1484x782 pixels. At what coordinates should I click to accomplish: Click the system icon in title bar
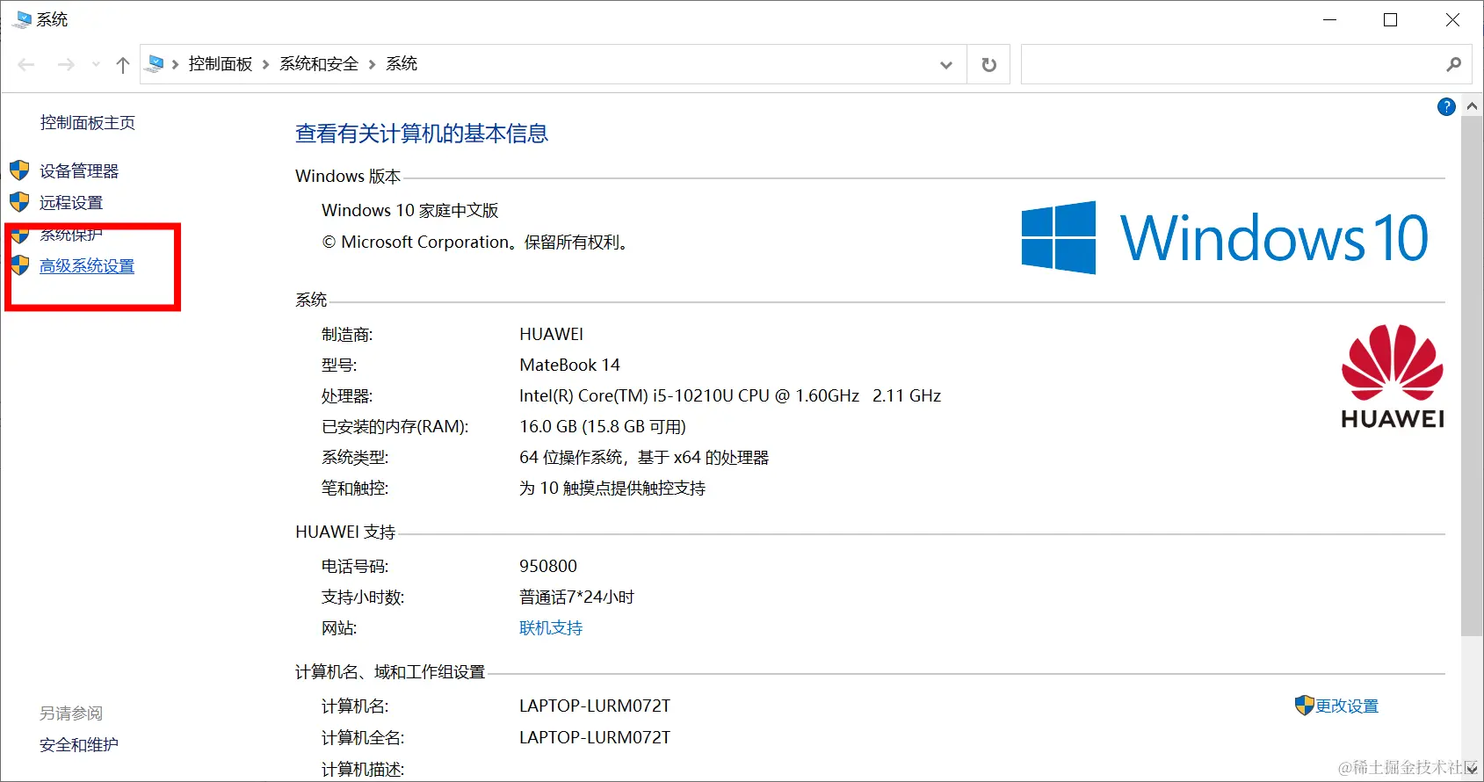pyautogui.click(x=24, y=19)
